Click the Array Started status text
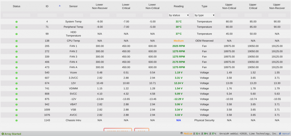This screenshot has width=291, height=136. coord(13,134)
